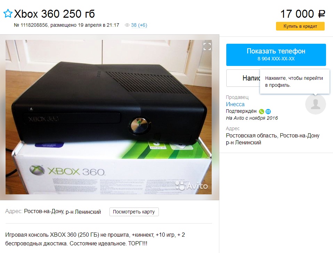The image size is (333, 253).
Task: Click the price 17 000 ₽
Action: pyautogui.click(x=302, y=14)
